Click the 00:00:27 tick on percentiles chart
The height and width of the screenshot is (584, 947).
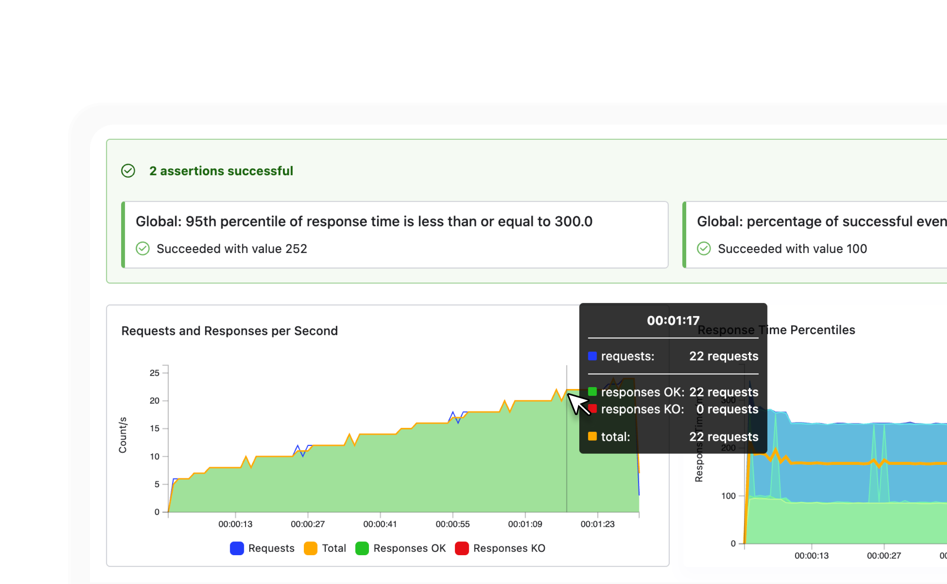tap(884, 556)
